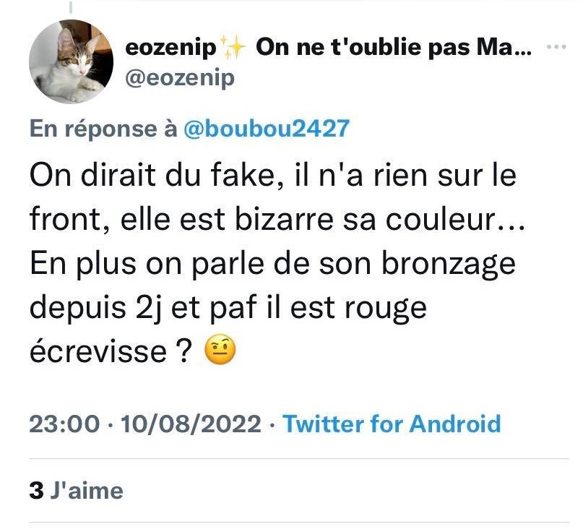View the 3 J'aime likes list

click(77, 490)
